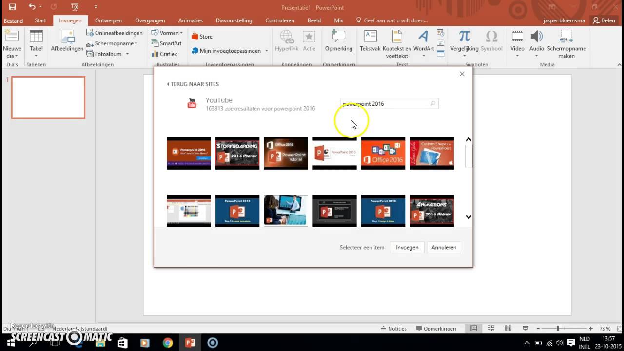Open the Overgangen tab
Screen dimensions: 624x351
[x=150, y=20]
